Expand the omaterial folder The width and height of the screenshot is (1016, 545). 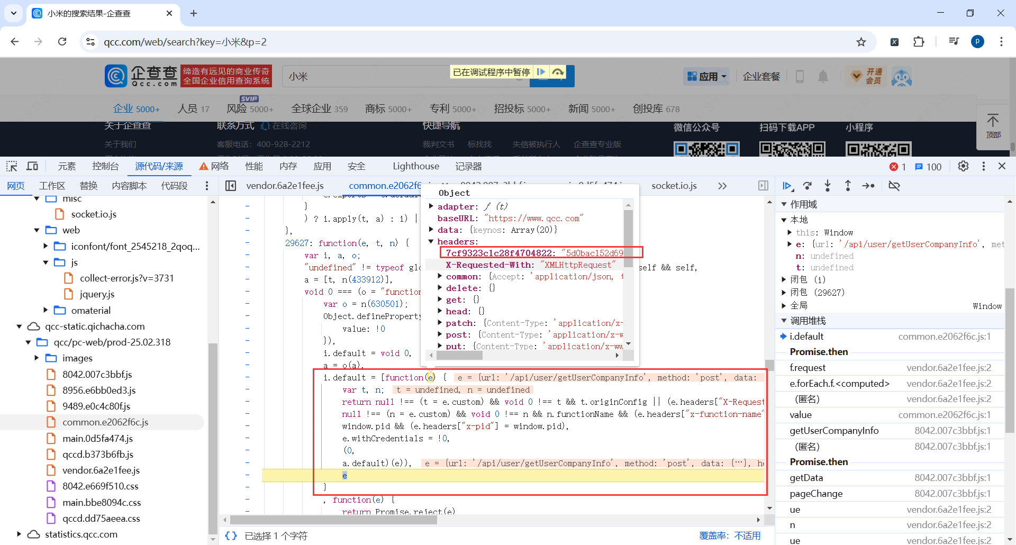coord(46,310)
